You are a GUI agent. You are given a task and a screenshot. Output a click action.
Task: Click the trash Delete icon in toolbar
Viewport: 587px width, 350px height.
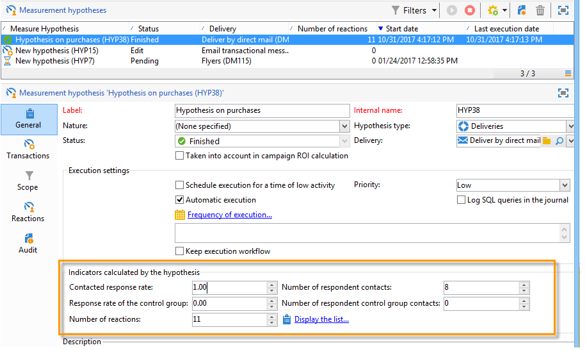(540, 10)
